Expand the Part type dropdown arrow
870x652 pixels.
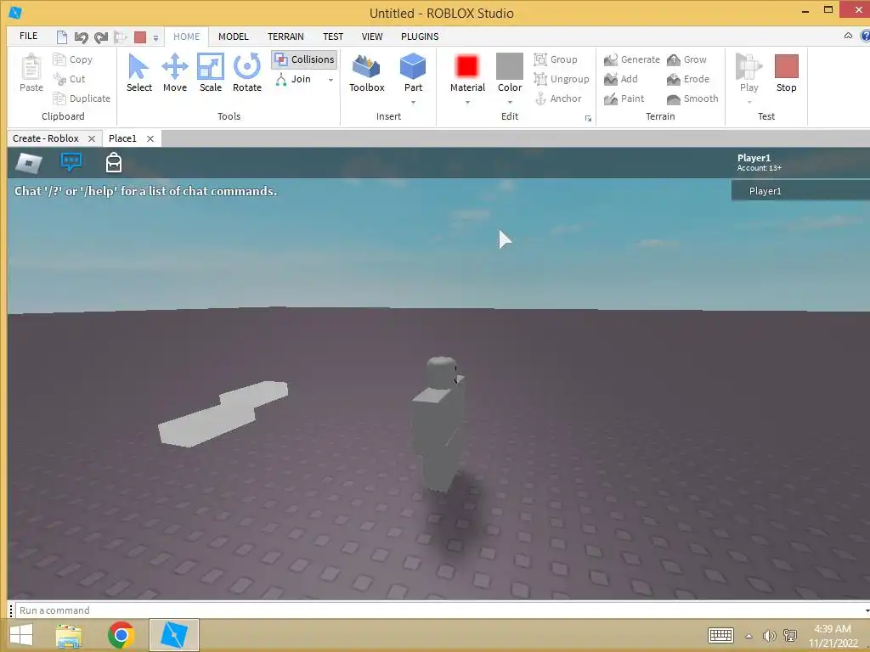click(x=413, y=103)
